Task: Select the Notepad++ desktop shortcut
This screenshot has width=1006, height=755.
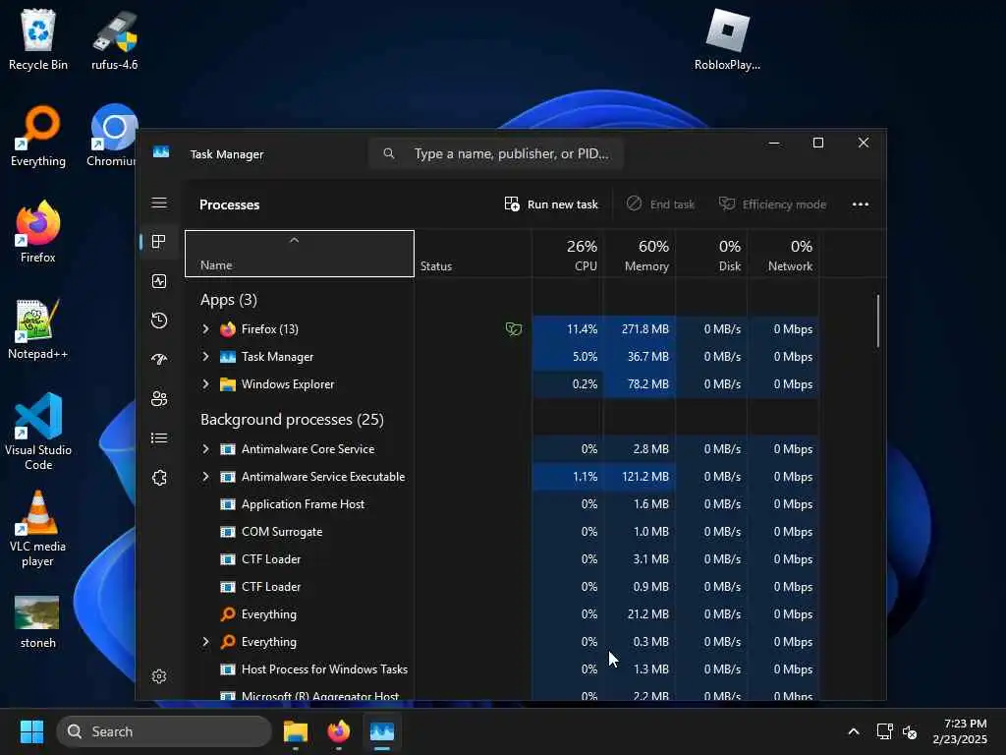Action: point(38,328)
